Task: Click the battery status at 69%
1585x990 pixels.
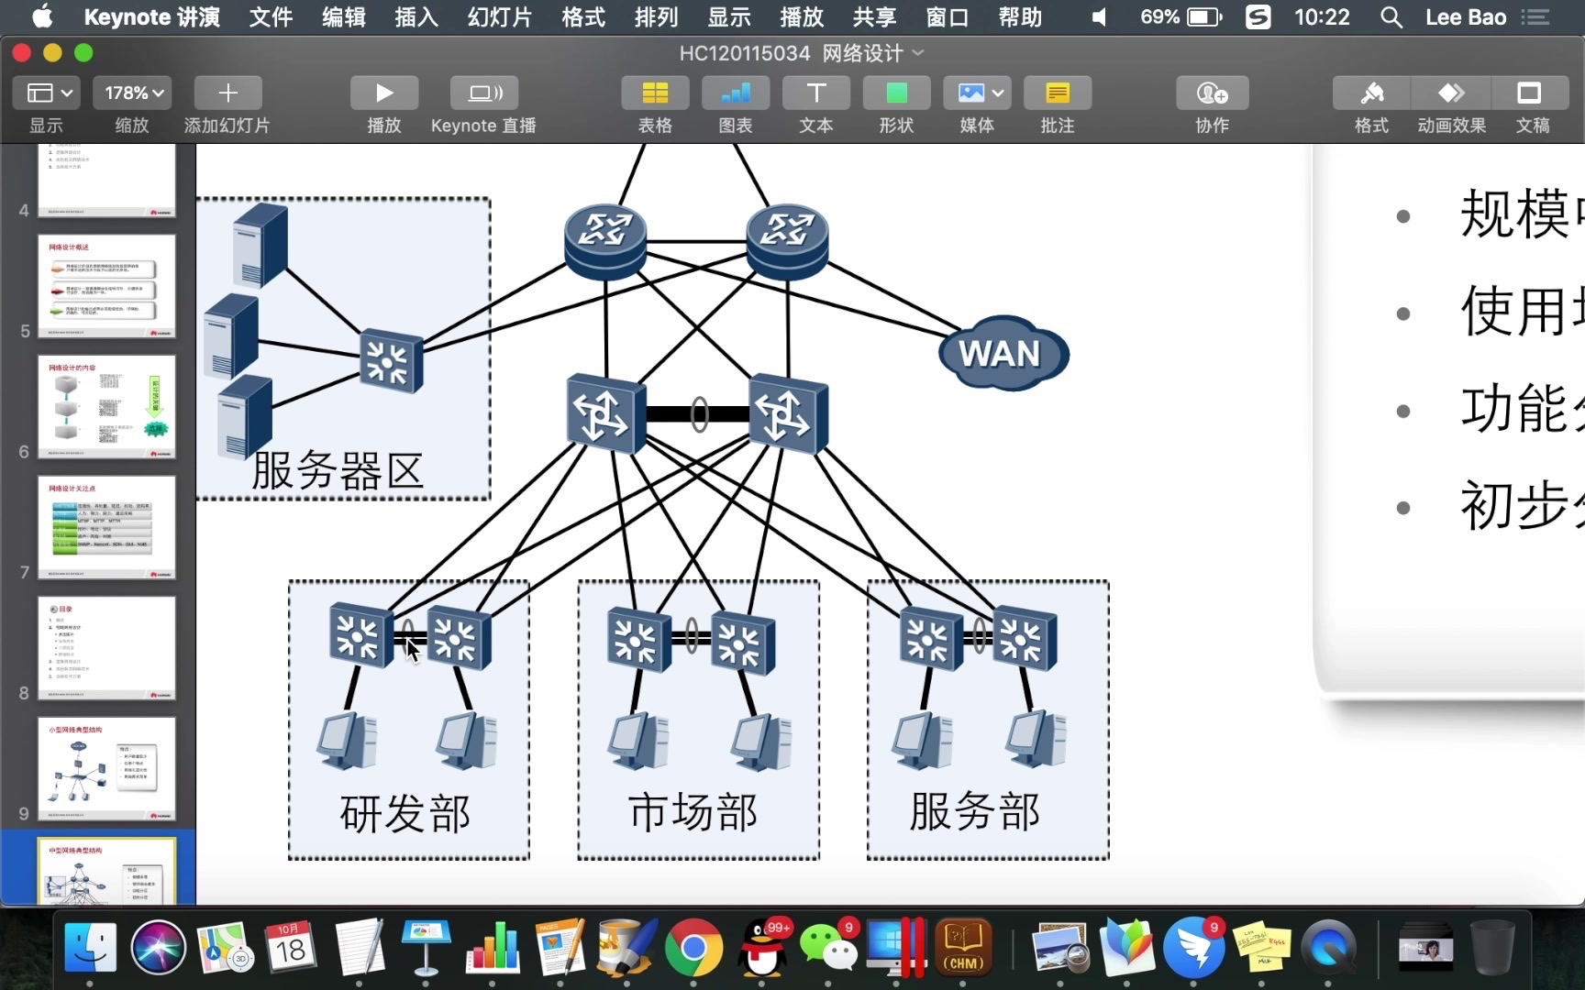Action: (1180, 16)
